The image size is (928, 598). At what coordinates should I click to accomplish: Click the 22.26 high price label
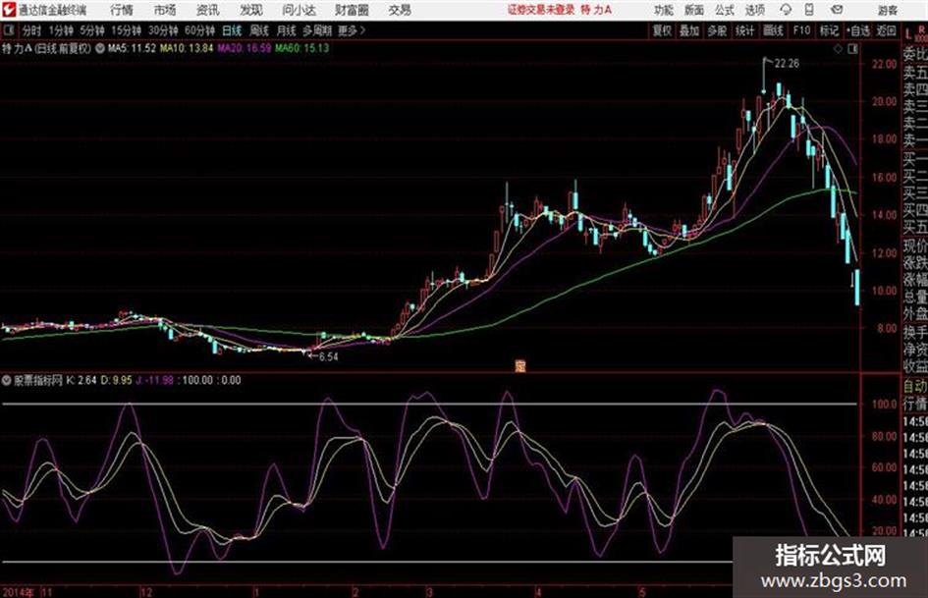(787, 64)
